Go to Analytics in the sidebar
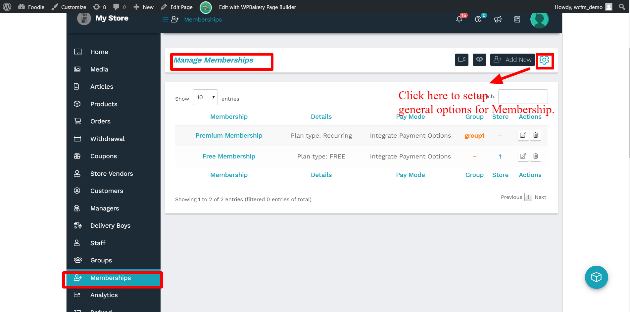 104,295
